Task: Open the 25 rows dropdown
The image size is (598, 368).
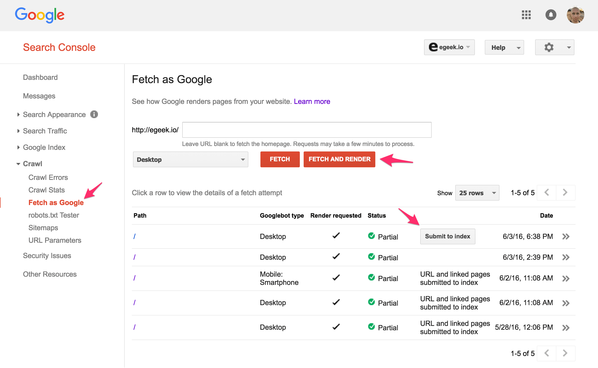Action: point(477,193)
